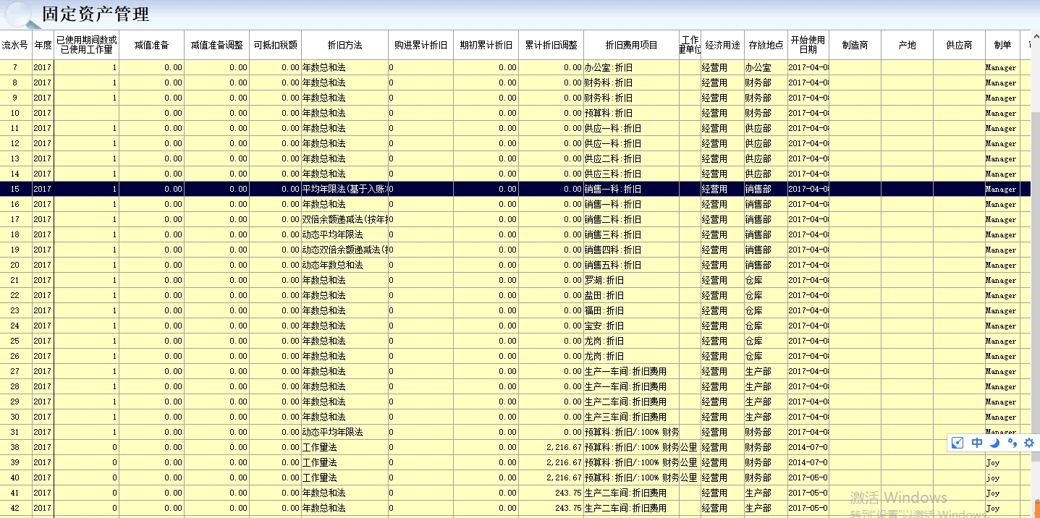Click the 办公室 storage location cell in row 7

click(x=766, y=67)
